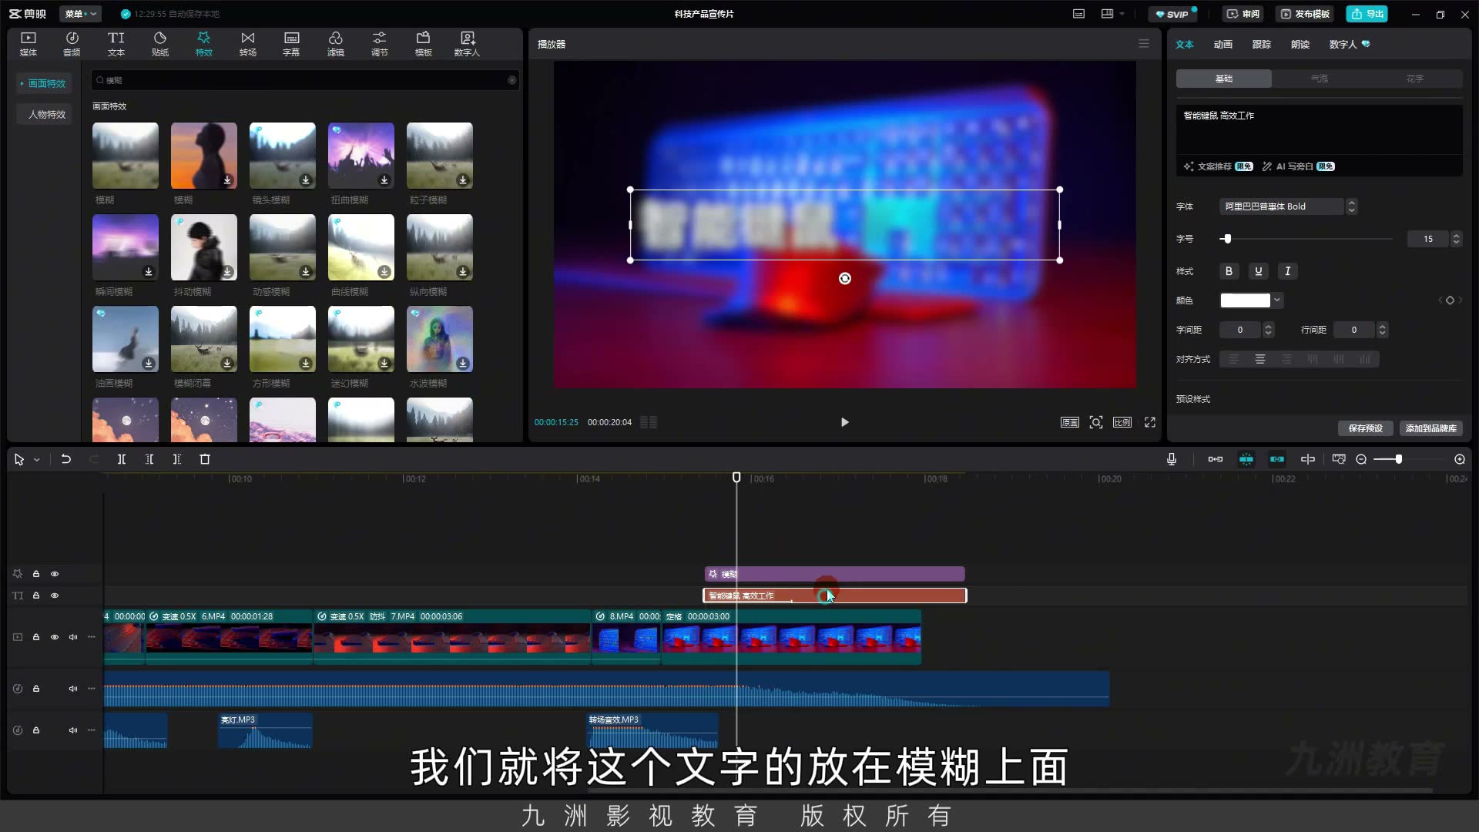Viewport: 1479px width, 832px height.
Task: Click the 发布模板 publish template button
Action: click(x=1305, y=14)
